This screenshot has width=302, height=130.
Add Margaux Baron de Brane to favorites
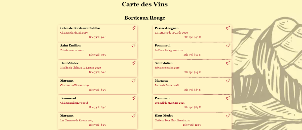[x=228, y=81]
